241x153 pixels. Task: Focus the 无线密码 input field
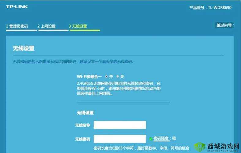pyautogui.click(x=120, y=139)
